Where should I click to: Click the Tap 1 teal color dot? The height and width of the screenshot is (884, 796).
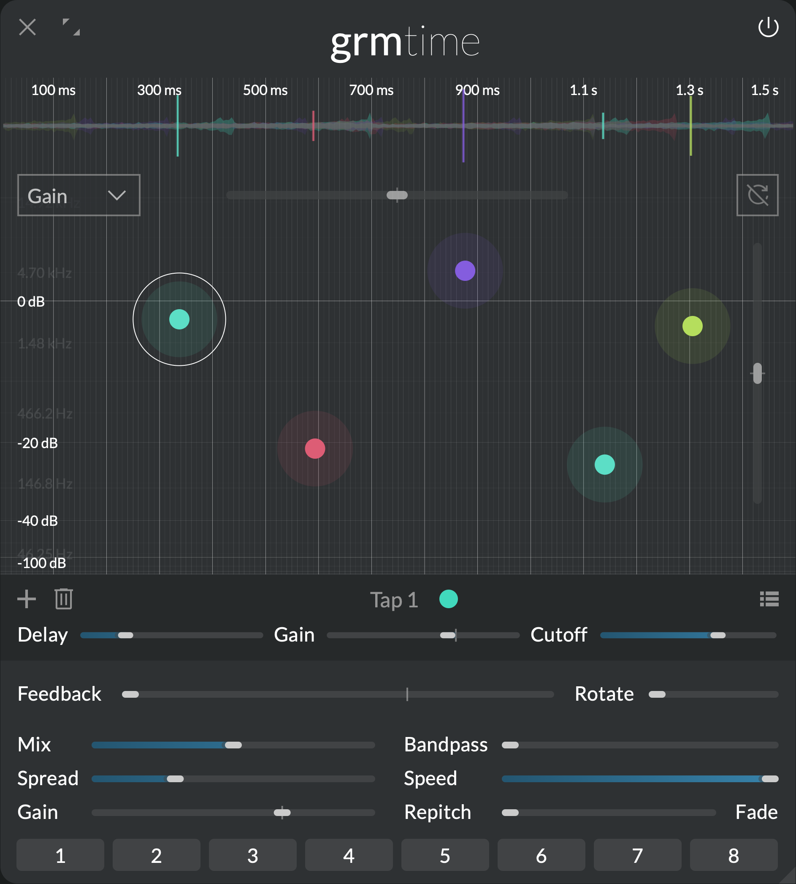point(448,599)
